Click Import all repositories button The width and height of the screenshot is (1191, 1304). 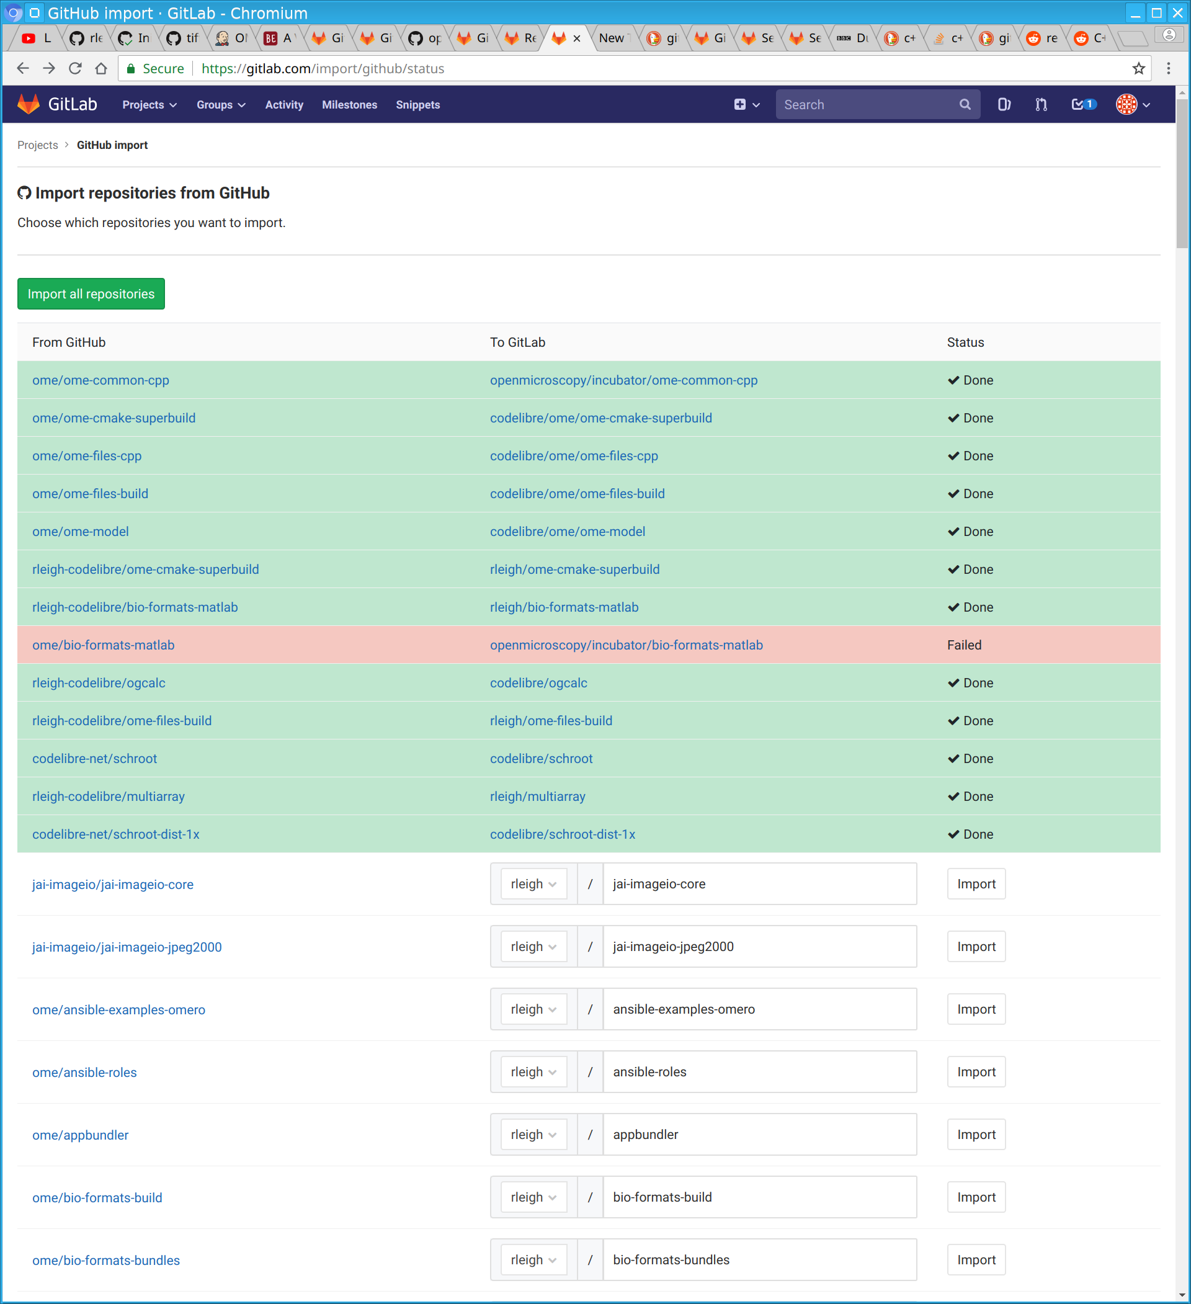(x=91, y=293)
